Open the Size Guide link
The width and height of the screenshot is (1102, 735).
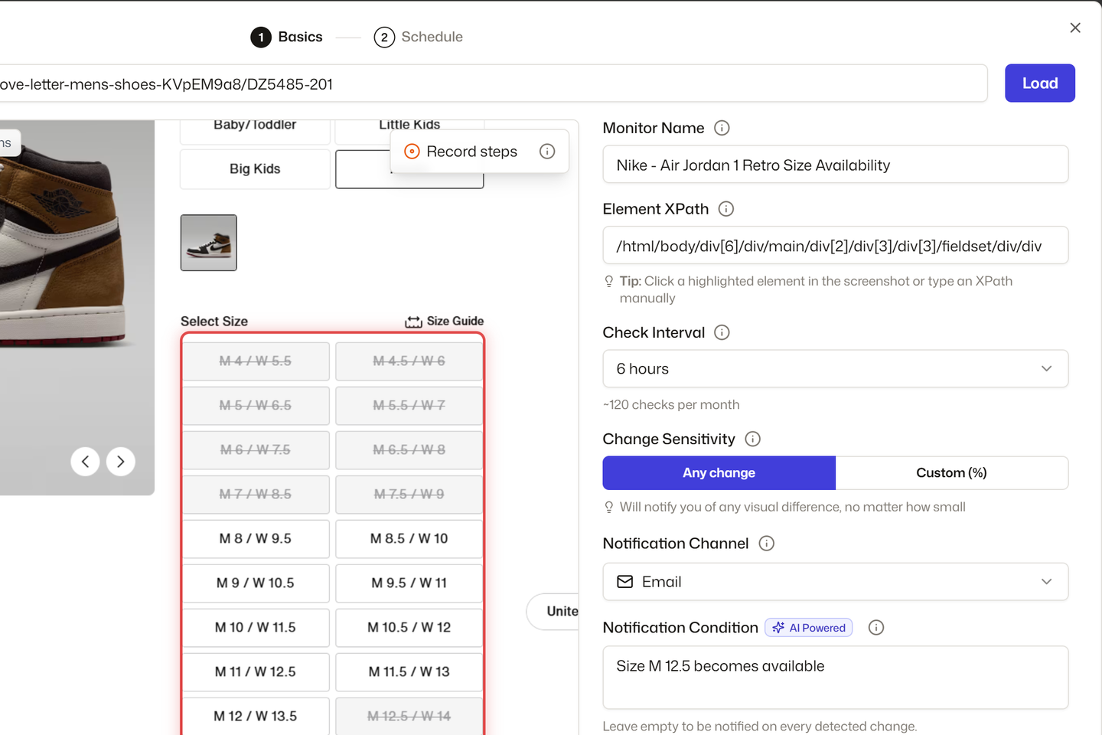[445, 322]
